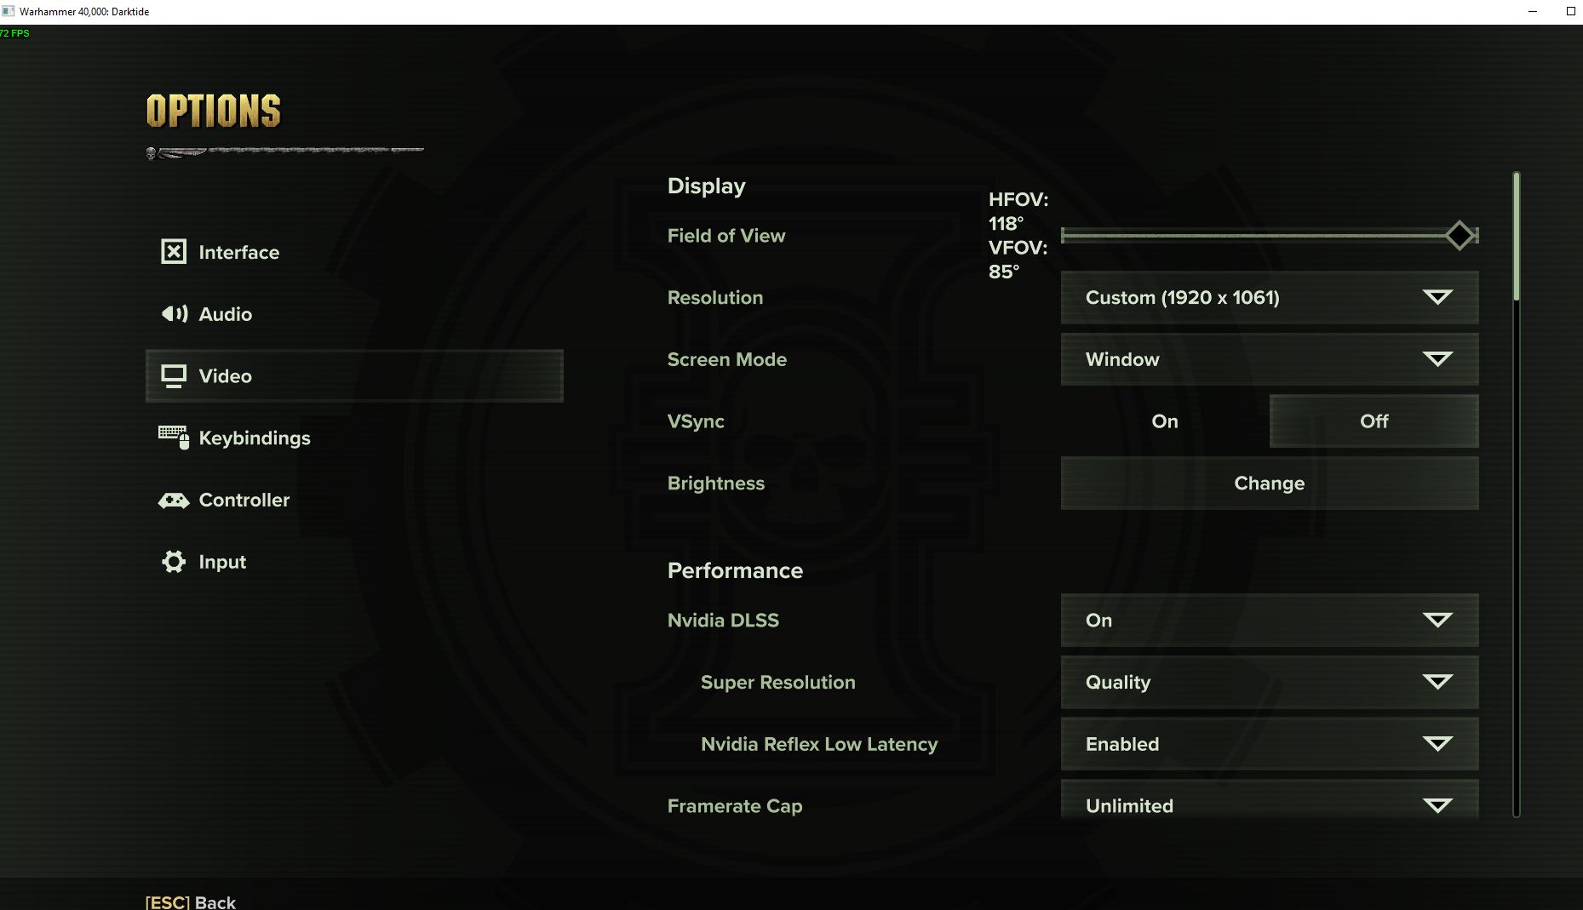
Task: Click the Field of View slider handle
Action: coord(1460,236)
